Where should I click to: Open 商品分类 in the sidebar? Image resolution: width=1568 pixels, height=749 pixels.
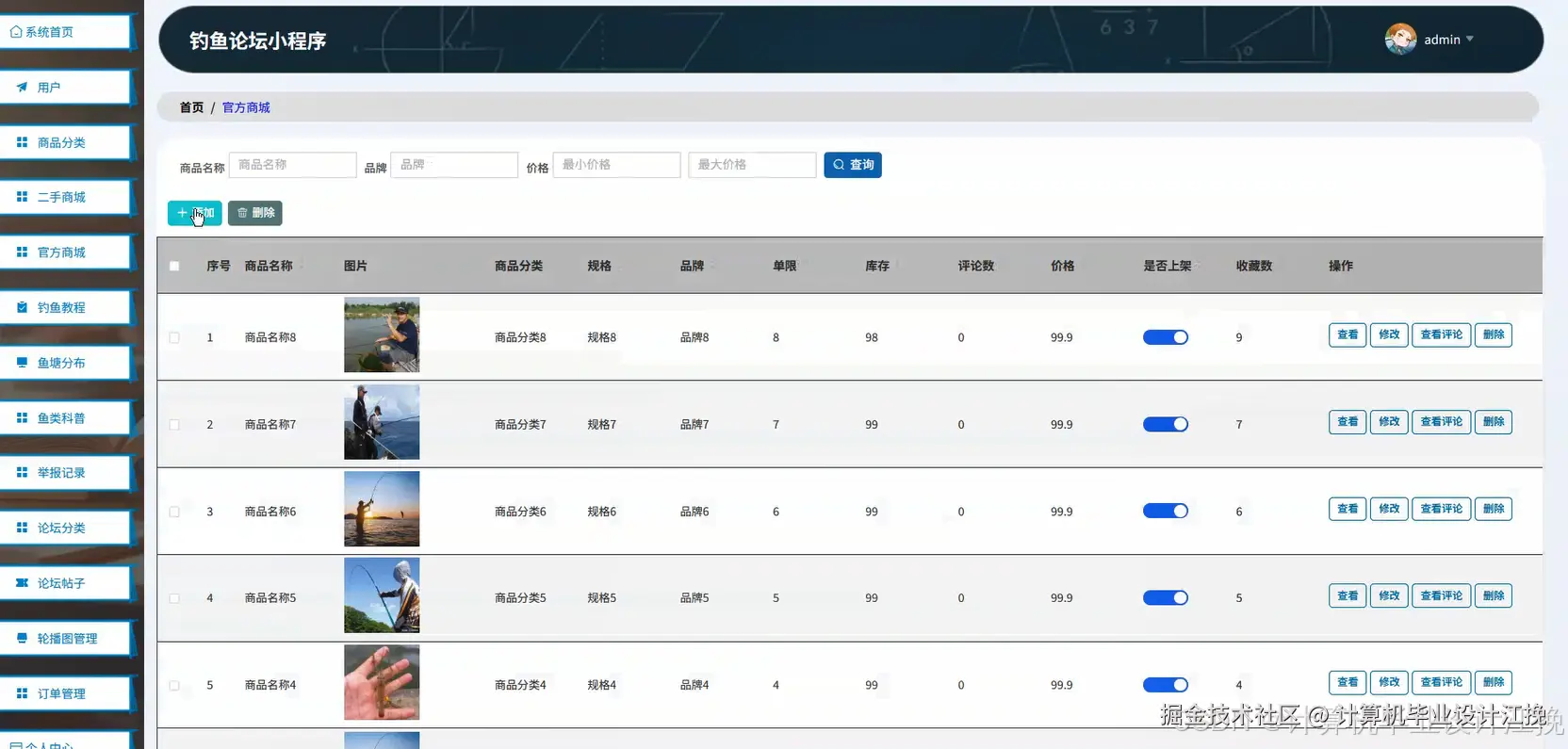pos(65,142)
